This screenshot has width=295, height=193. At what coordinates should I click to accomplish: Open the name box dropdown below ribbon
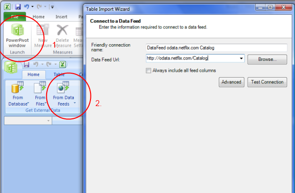[48, 121]
